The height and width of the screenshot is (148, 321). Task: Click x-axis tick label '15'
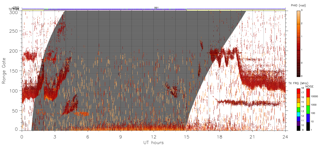(187, 137)
